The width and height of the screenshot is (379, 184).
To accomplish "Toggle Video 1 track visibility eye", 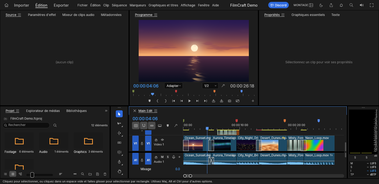I will coord(162,140).
